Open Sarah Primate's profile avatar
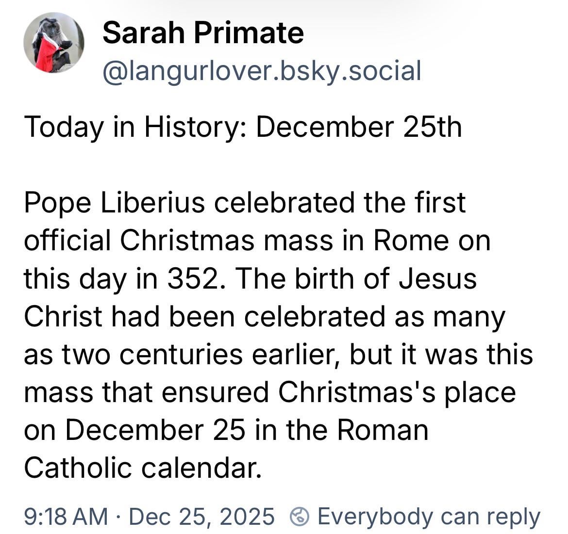This screenshot has height=534, width=568. click(x=53, y=43)
